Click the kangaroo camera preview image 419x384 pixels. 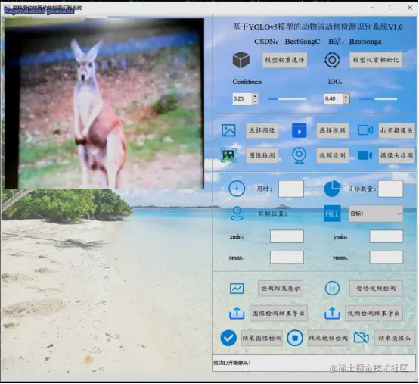(104, 103)
